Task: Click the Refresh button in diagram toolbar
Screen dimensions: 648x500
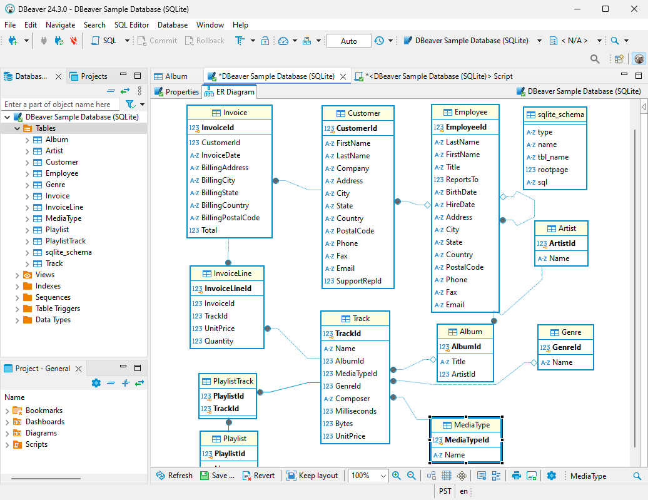Action: (175, 476)
